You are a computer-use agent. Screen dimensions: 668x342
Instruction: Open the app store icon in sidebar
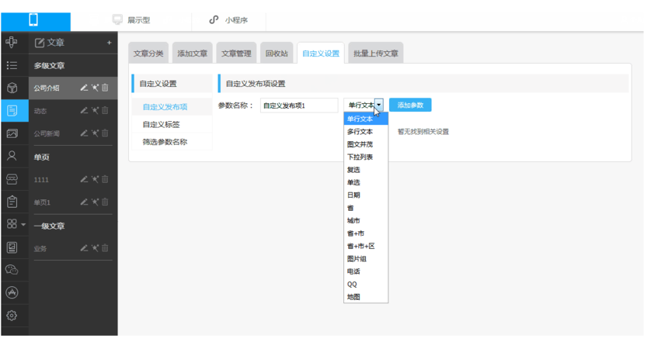[12, 292]
